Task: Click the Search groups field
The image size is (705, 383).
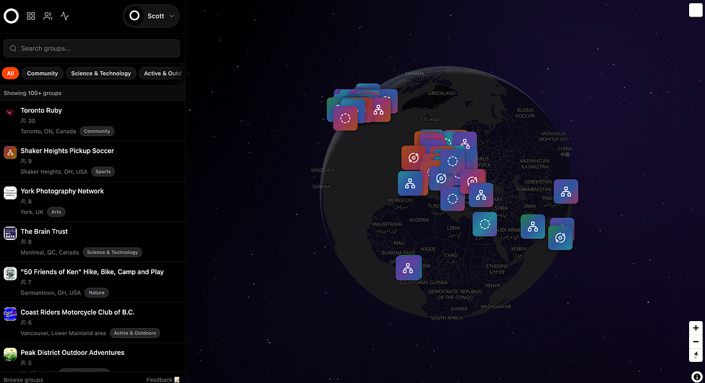Action: (x=92, y=49)
